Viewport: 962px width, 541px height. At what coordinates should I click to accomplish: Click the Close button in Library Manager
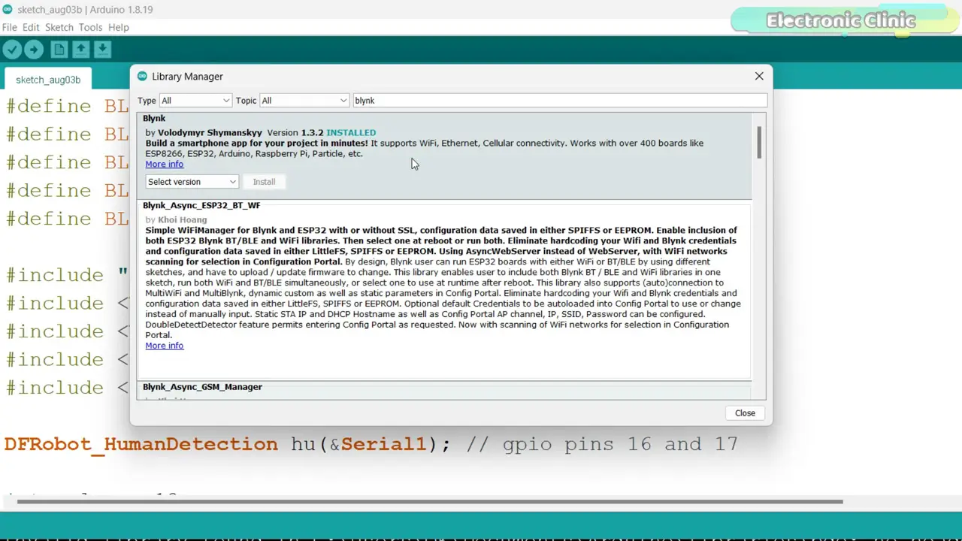tap(745, 413)
